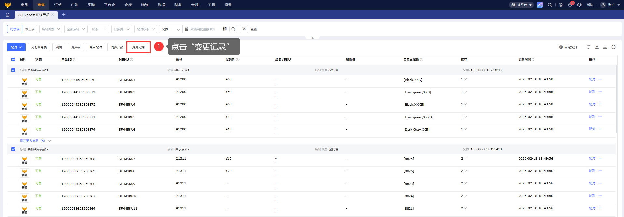Click the 分配业务员 button
Image resolution: width=624 pixels, height=217 pixels.
[39, 47]
